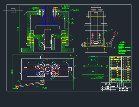Select the 夹具 title block text
Screen dimensions: 139x107
coord(108,84)
